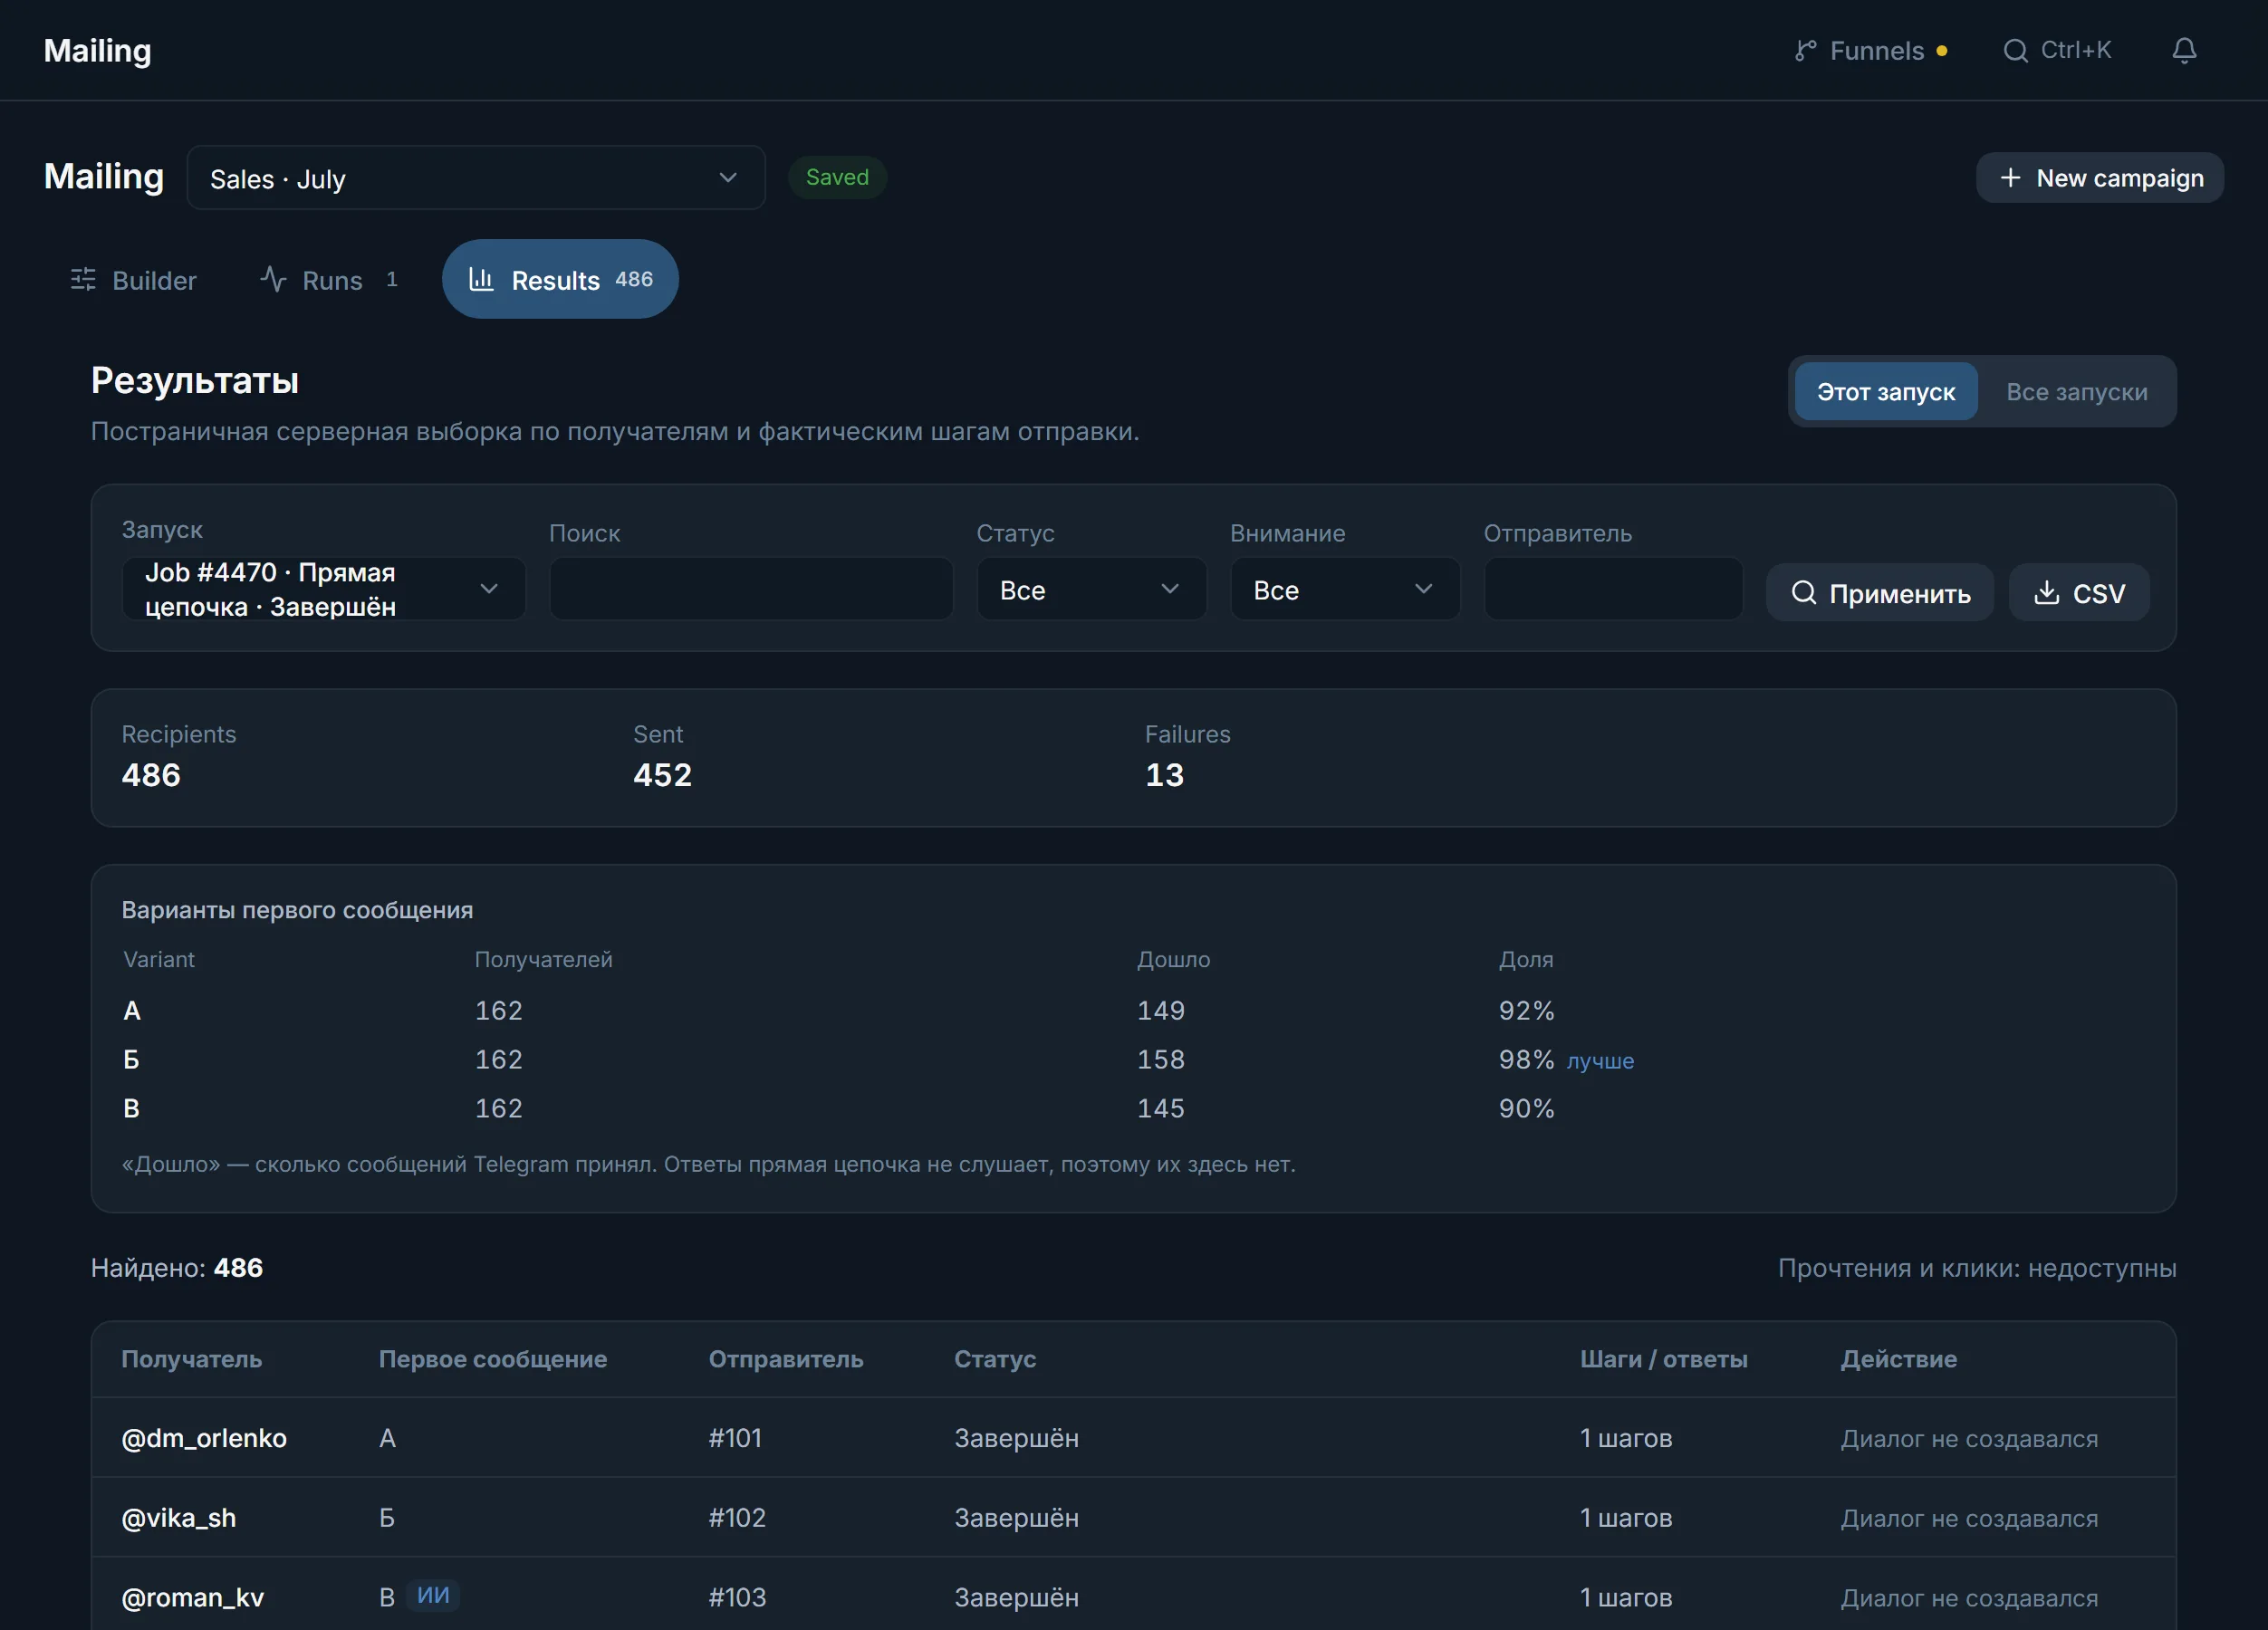This screenshot has height=1630, width=2268.
Task: Open the Внимание filter dropdown
Action: coord(1344,589)
